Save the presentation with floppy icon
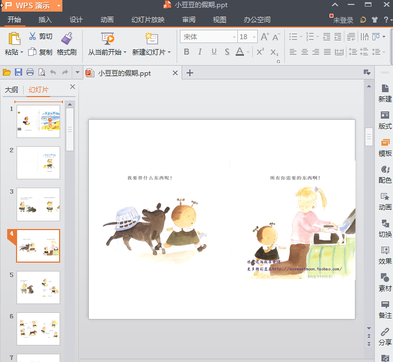The height and width of the screenshot is (362, 393). point(18,72)
